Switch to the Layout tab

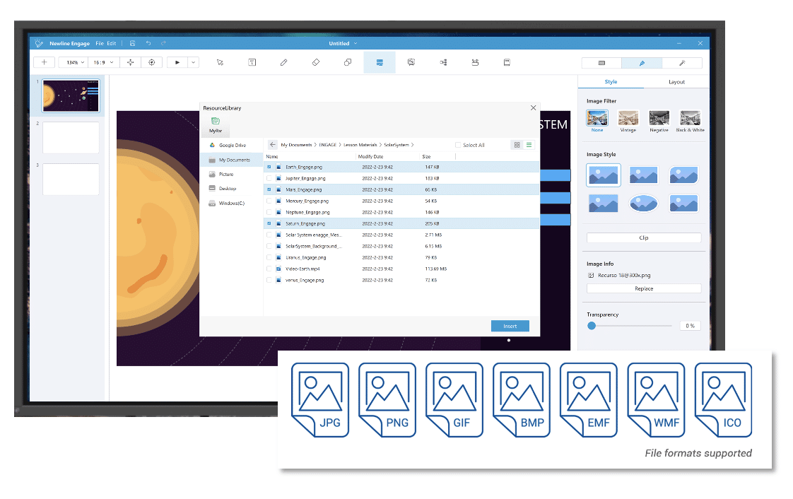pos(676,82)
